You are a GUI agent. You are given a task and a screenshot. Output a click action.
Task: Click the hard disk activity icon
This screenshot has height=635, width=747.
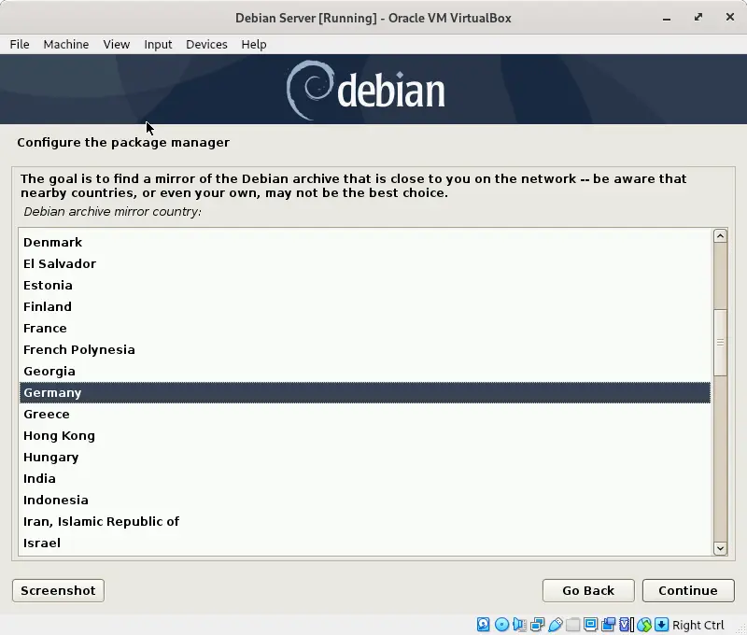click(483, 624)
